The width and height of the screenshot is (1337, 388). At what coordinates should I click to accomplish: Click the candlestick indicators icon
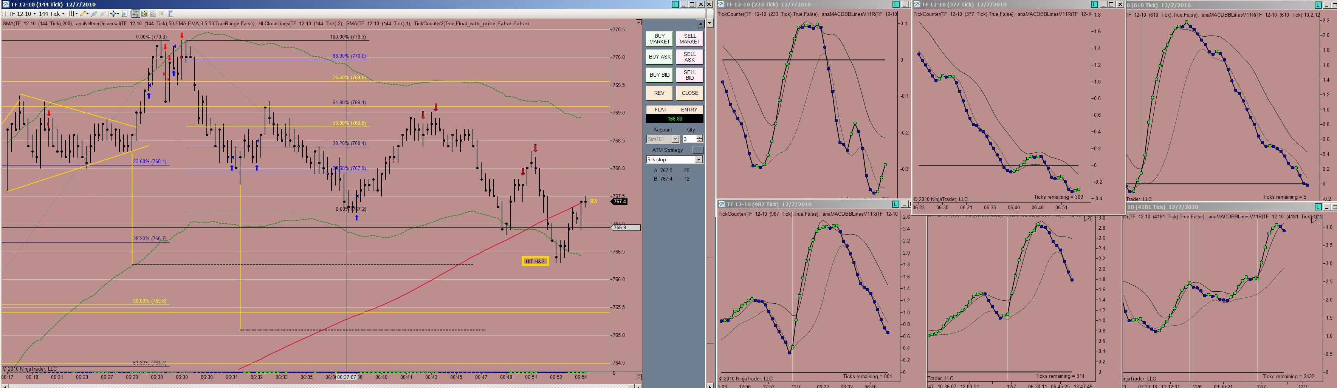coord(144,14)
